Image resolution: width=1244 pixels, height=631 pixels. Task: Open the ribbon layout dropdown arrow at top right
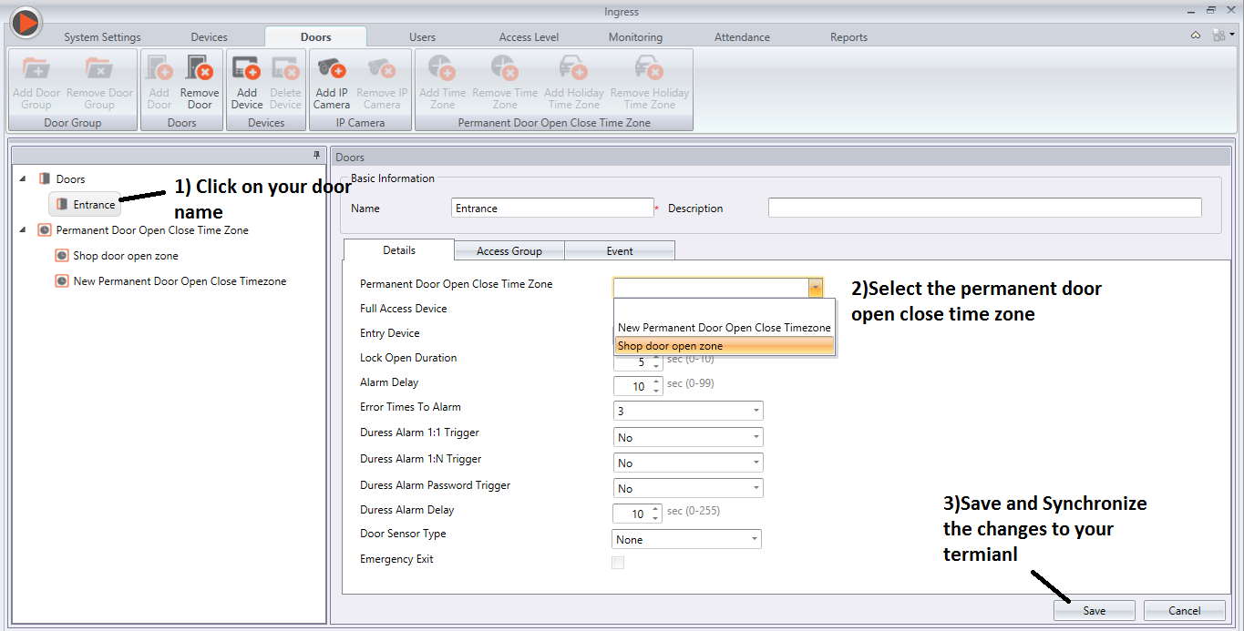[x=1232, y=35]
